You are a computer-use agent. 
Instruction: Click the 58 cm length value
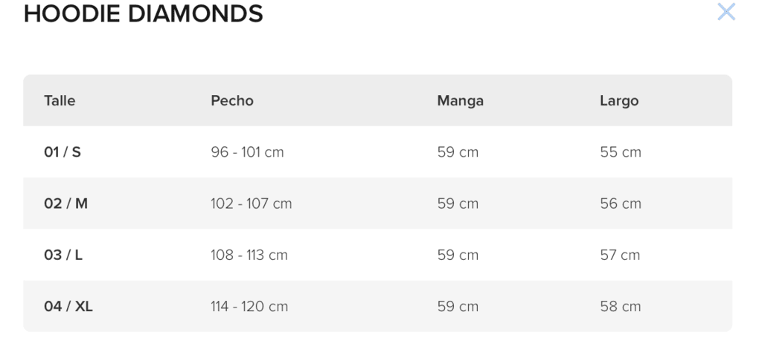pos(620,306)
